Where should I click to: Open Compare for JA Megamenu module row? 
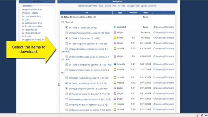coord(169,110)
